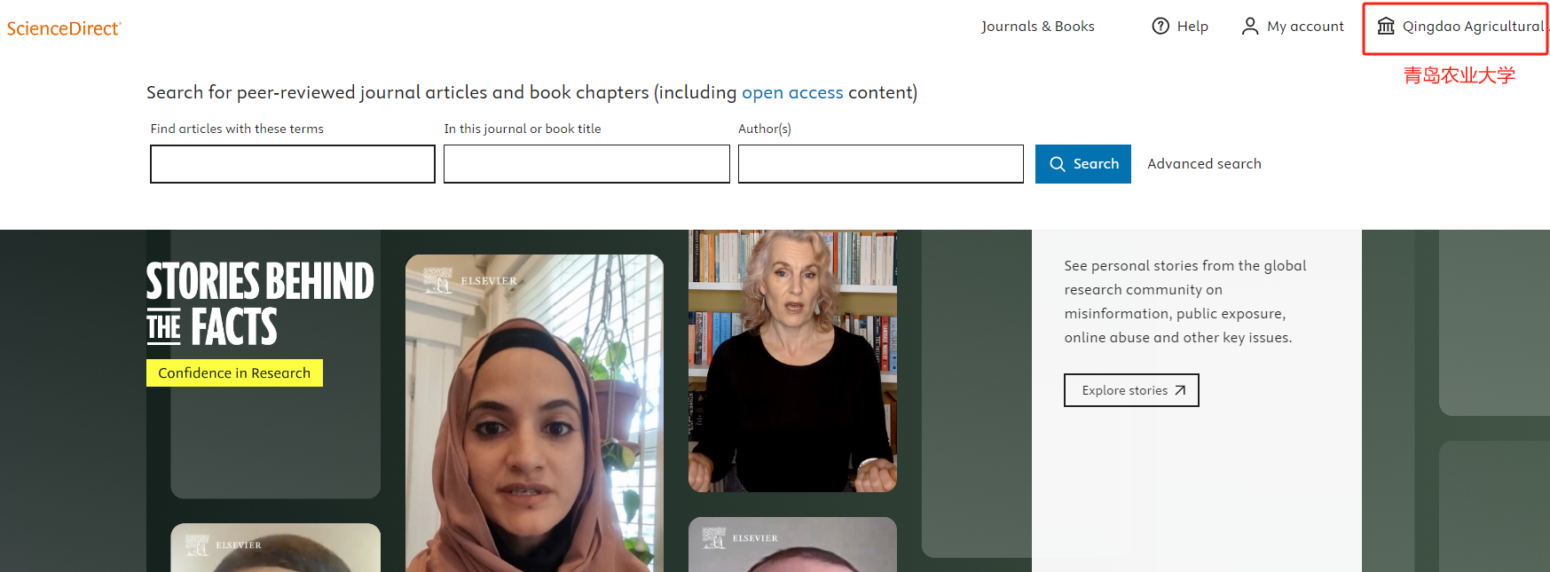The width and height of the screenshot is (1550, 572).
Task: Focus the Author(s) input field
Action: click(881, 164)
